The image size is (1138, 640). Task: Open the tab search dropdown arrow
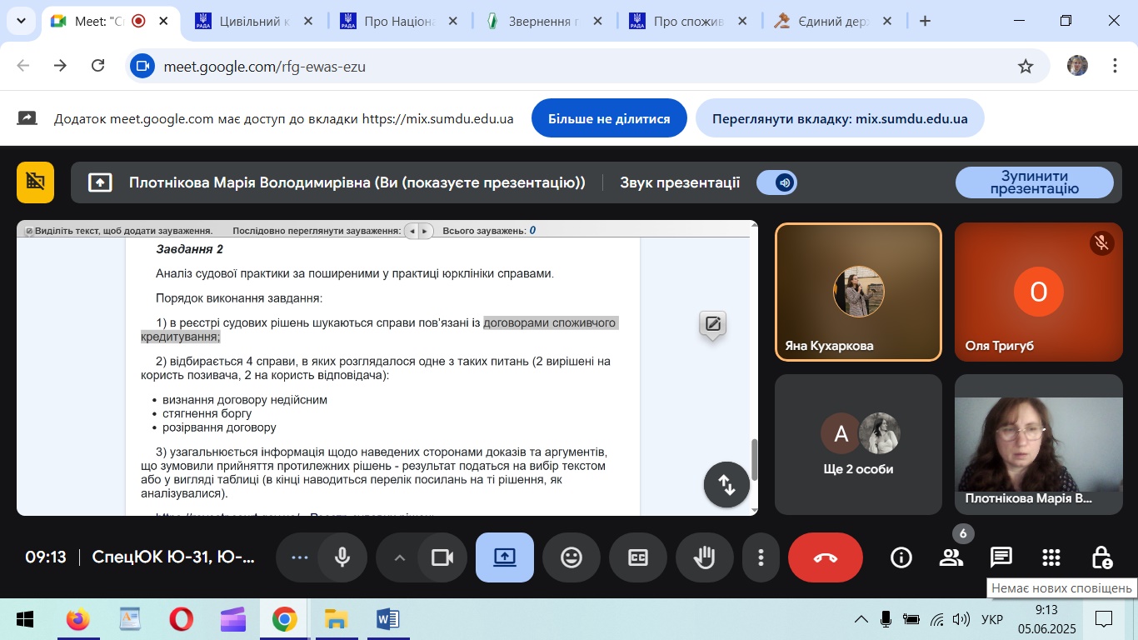click(x=21, y=21)
